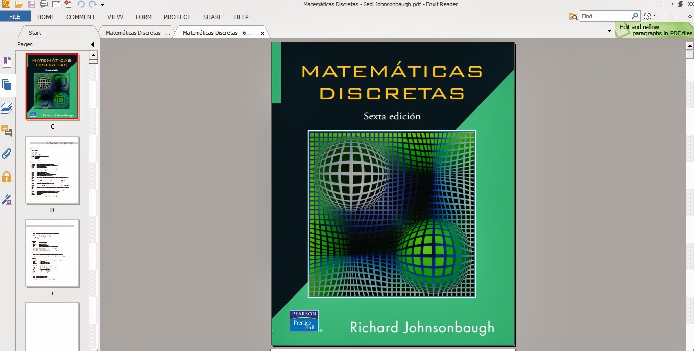Click the Foxit Reader app logo icon

point(6,4)
